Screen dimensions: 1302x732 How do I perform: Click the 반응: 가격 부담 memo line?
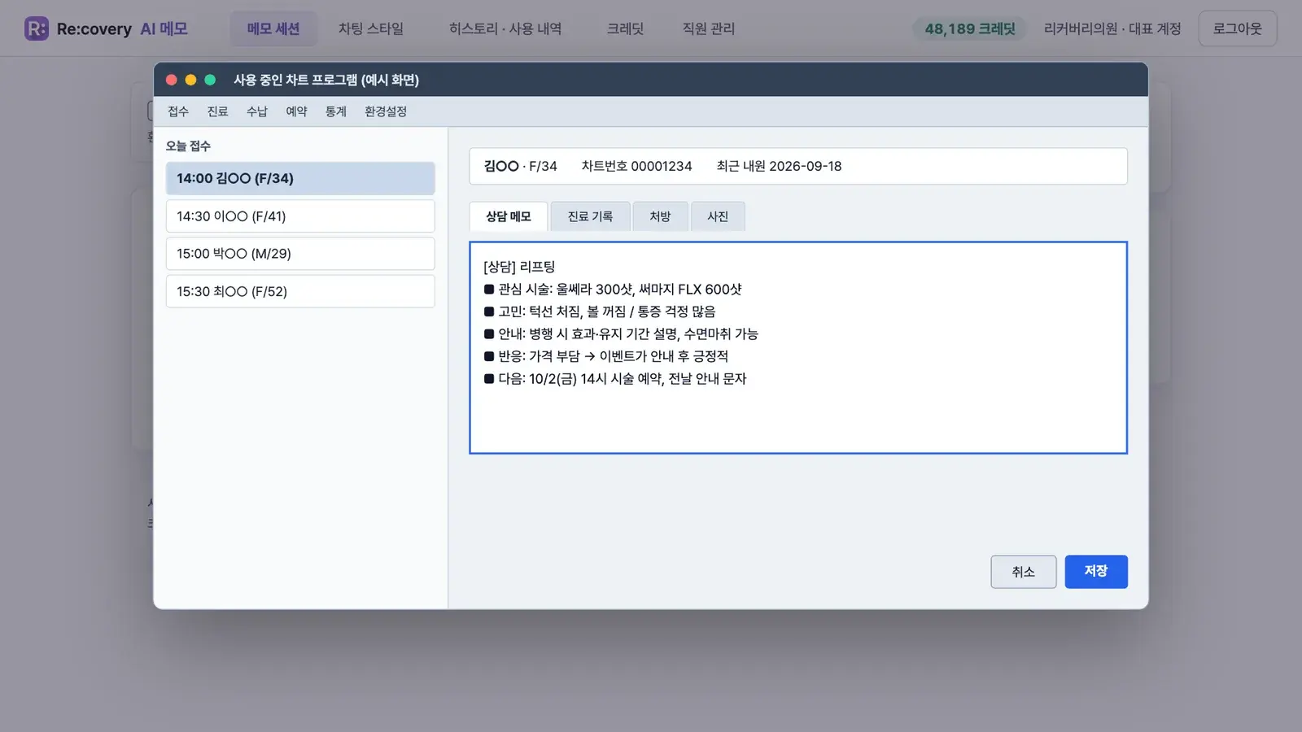pos(606,356)
